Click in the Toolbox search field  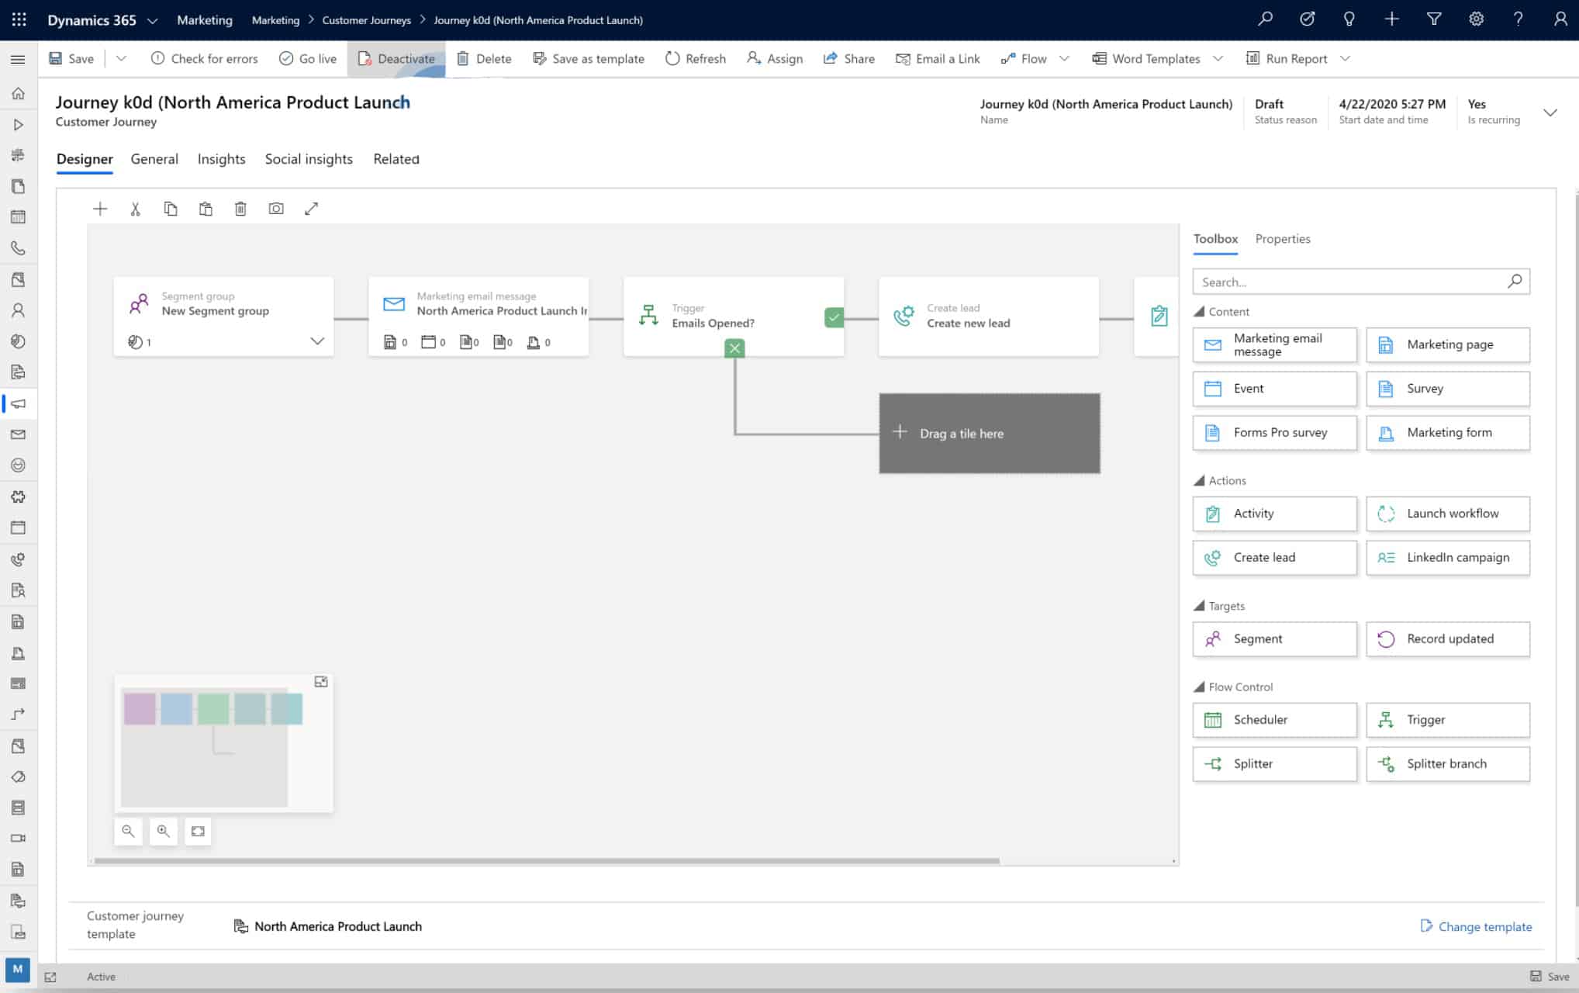1361,282
